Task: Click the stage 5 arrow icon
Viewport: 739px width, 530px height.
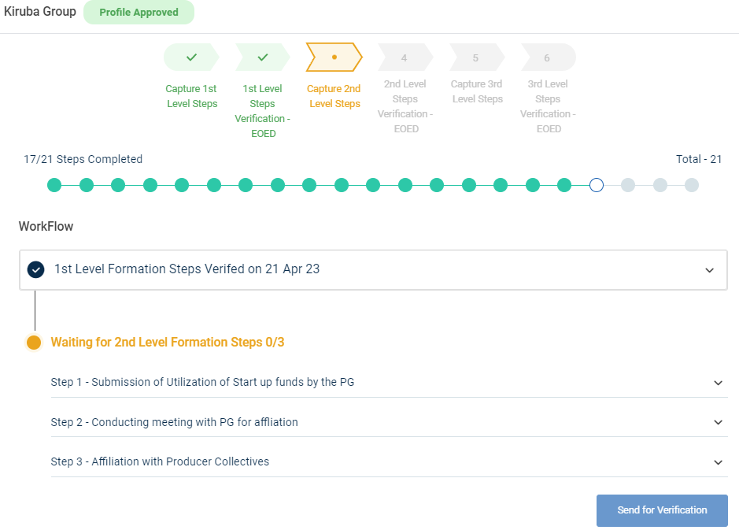Action: (476, 57)
